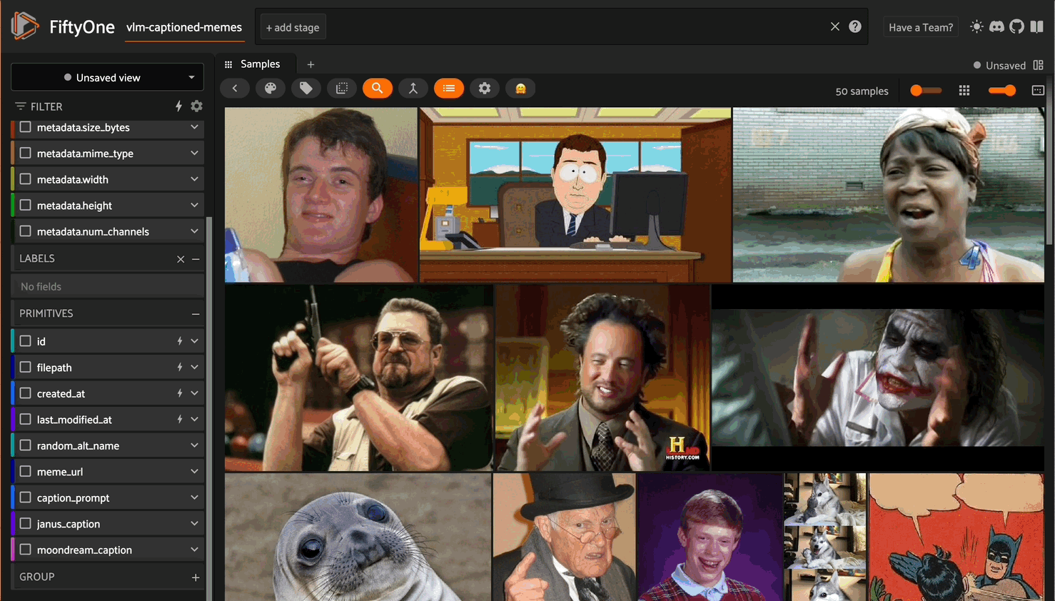Click the lightning icon on id row
Image resolution: width=1055 pixels, height=601 pixels.
[x=179, y=341]
